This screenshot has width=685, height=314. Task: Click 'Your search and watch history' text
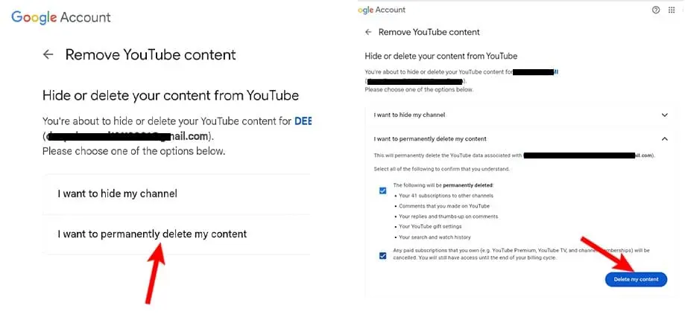point(435,237)
